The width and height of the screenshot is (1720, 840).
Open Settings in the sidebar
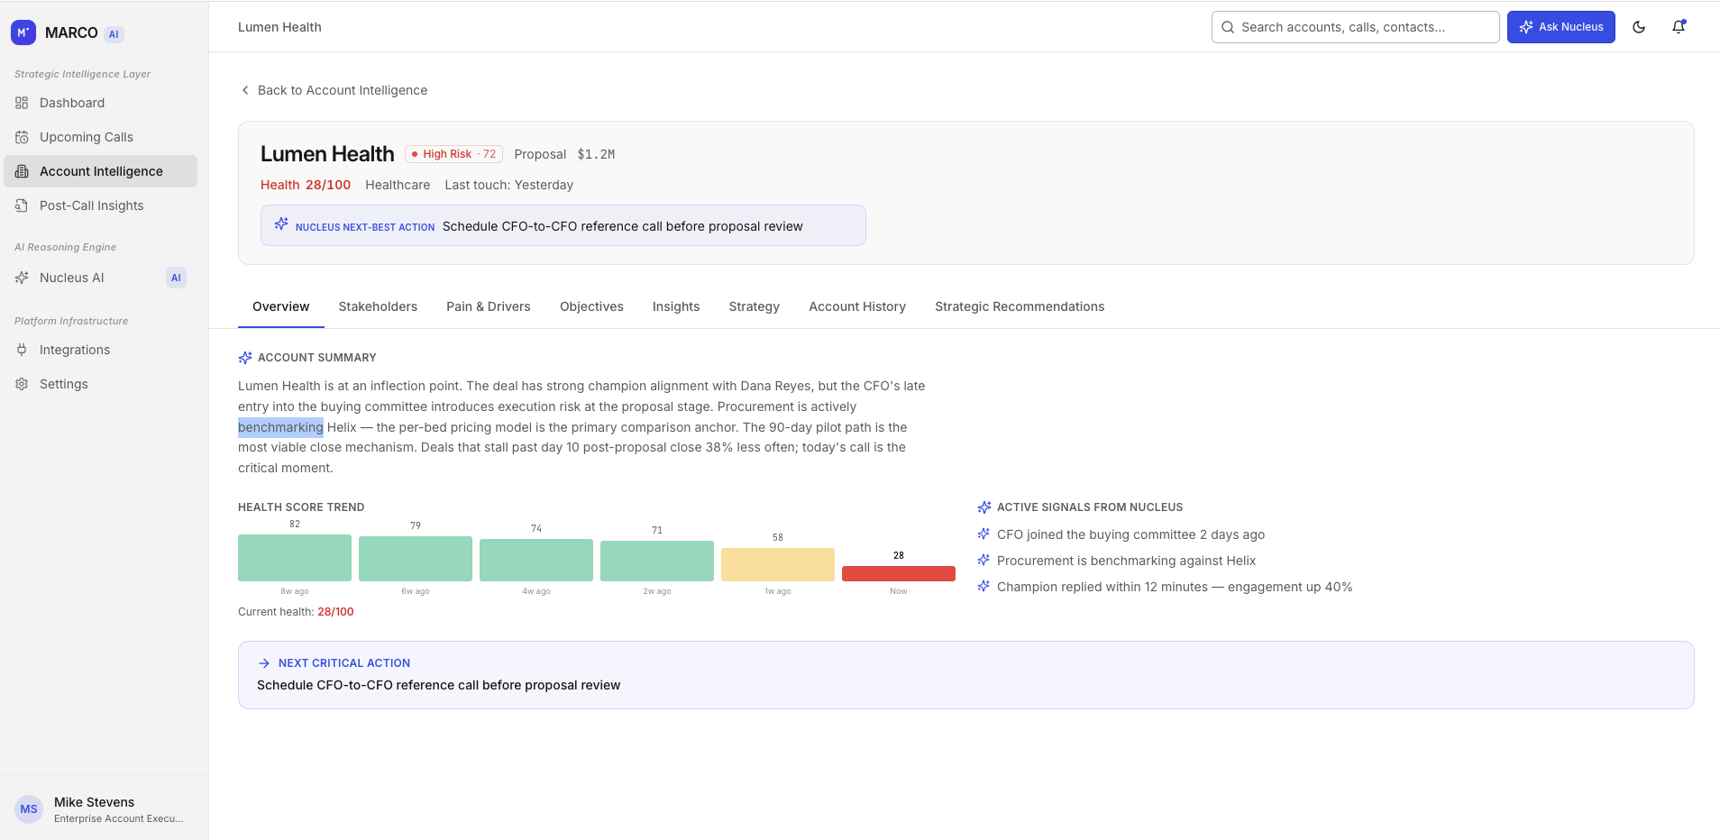click(x=100, y=384)
